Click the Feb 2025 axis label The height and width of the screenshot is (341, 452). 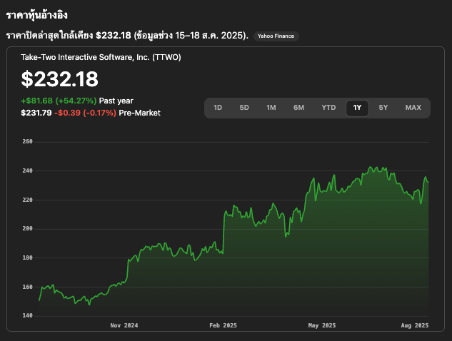click(x=223, y=325)
